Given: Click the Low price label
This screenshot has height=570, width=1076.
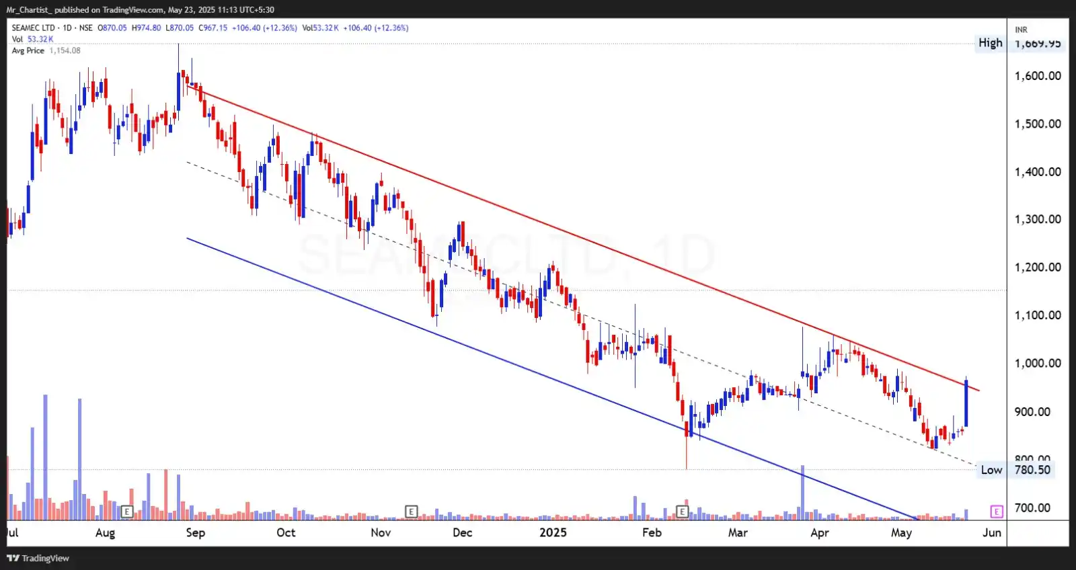Looking at the screenshot, I should click(991, 470).
